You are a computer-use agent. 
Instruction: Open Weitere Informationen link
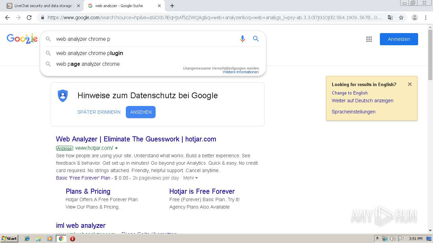(x=241, y=72)
